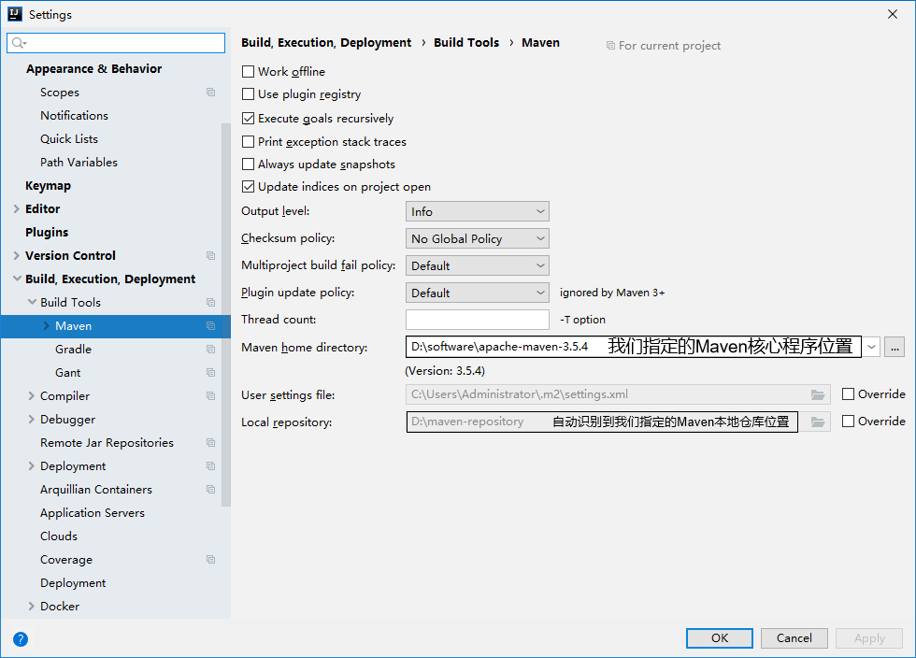The height and width of the screenshot is (658, 916).
Task: Click project icon beside Arquillian Containers
Action: pos(211,490)
